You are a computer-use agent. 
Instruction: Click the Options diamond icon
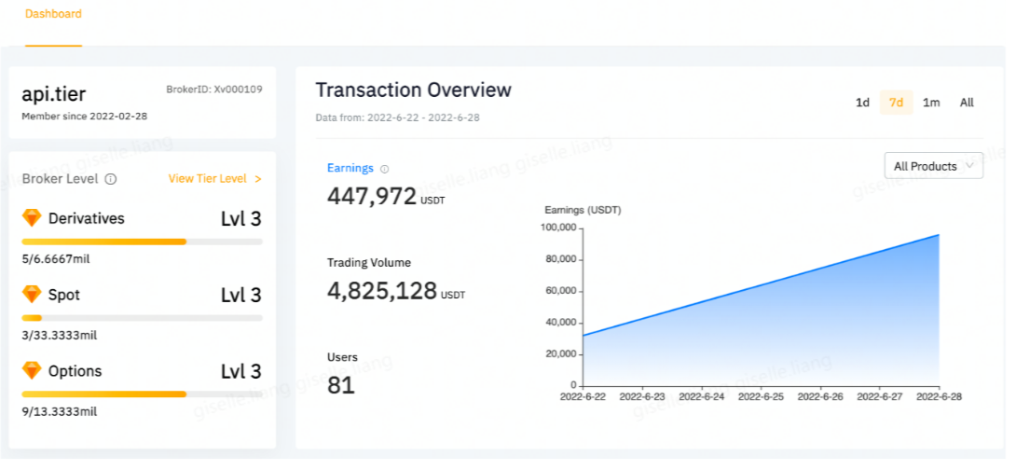pyautogui.click(x=32, y=371)
